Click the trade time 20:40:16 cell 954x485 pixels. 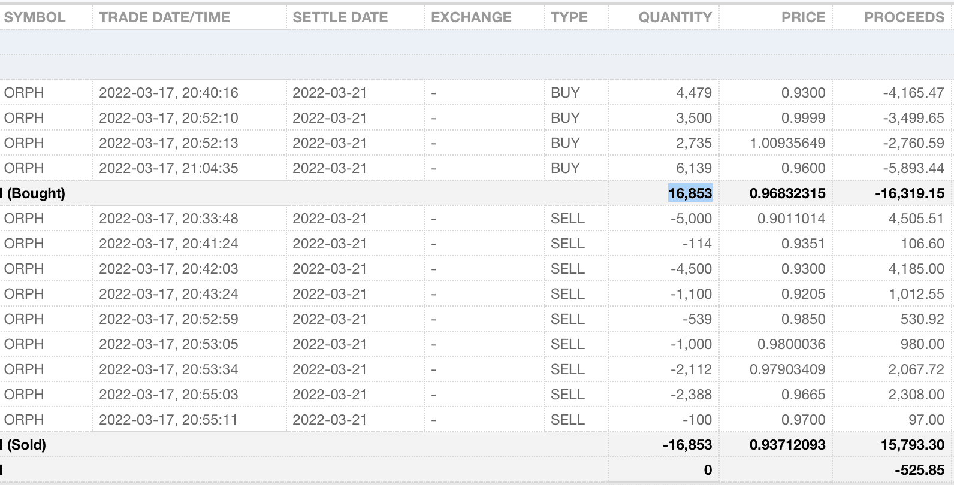(168, 93)
